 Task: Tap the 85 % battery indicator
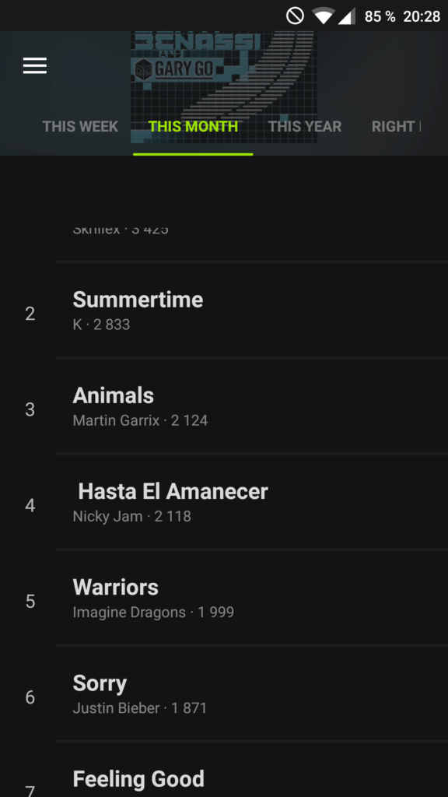380,17
